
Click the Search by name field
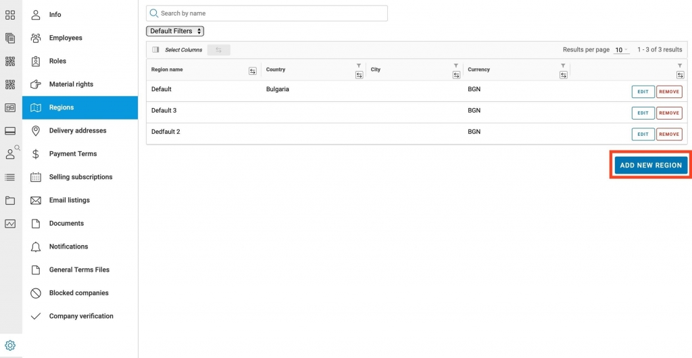tap(267, 14)
